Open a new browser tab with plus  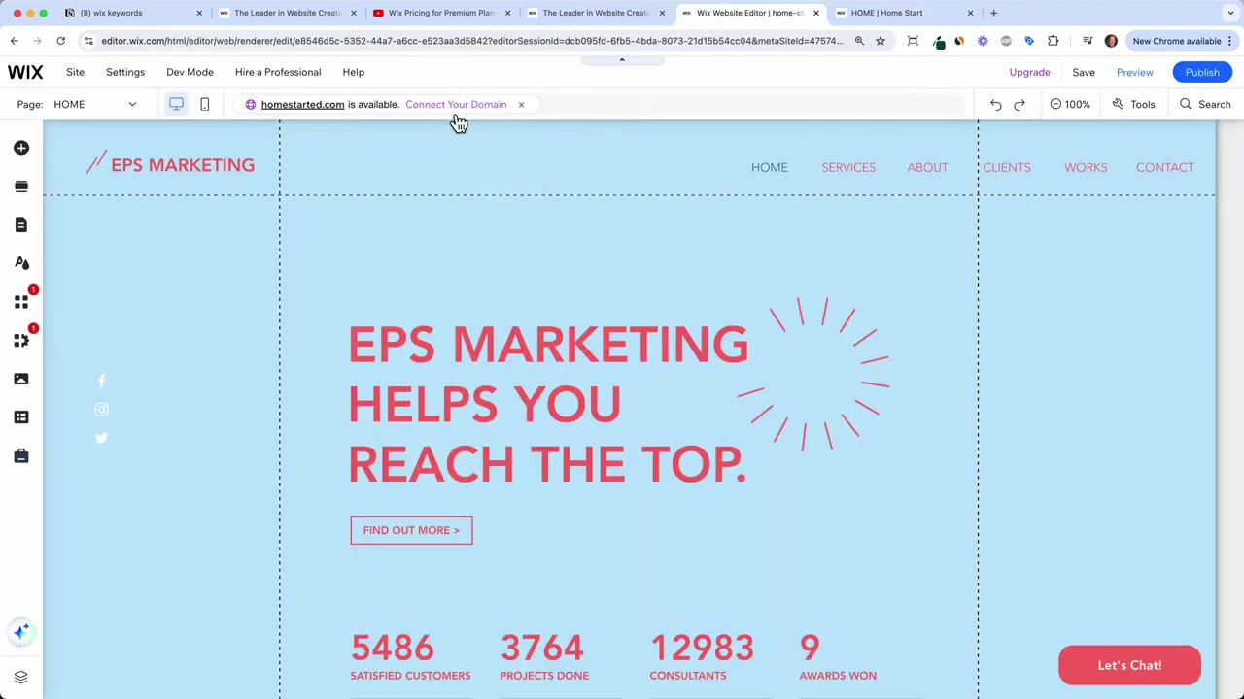(993, 13)
